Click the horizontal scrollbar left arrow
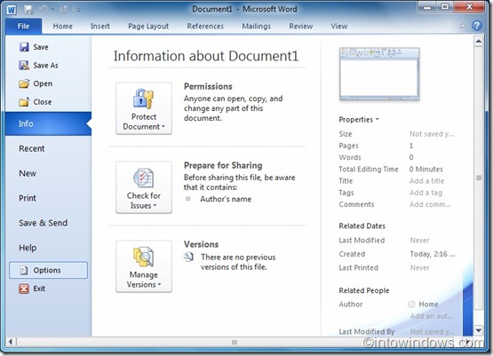 (x=11, y=342)
